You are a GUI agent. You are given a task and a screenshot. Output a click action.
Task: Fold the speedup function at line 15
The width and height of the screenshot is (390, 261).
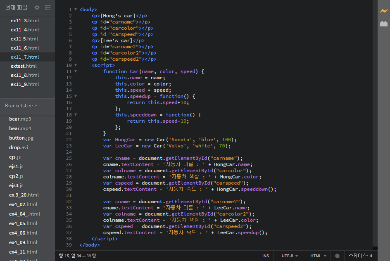coord(76,96)
